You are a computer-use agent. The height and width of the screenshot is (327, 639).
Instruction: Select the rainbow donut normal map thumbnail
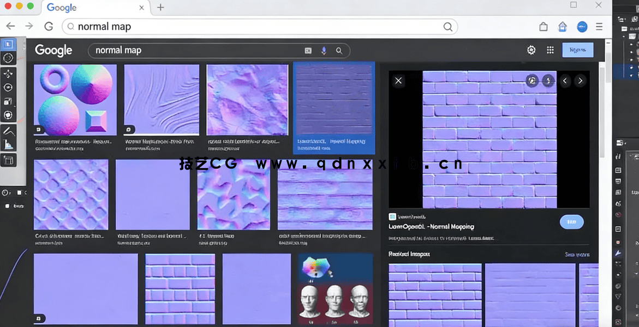point(75,100)
